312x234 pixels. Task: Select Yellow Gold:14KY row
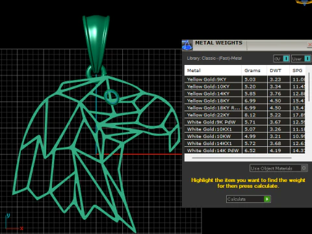pos(245,94)
